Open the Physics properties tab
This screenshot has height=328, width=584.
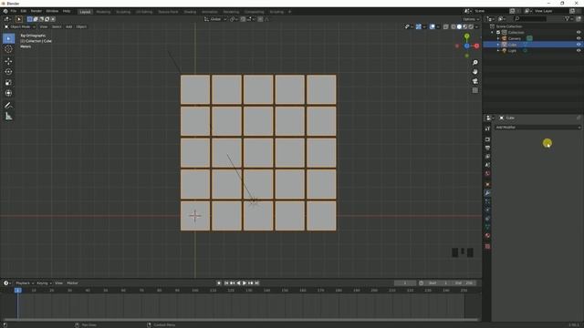click(x=487, y=210)
